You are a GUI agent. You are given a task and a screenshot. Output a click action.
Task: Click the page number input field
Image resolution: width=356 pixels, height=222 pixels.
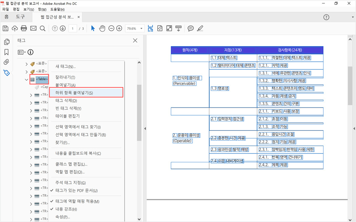click(72, 28)
